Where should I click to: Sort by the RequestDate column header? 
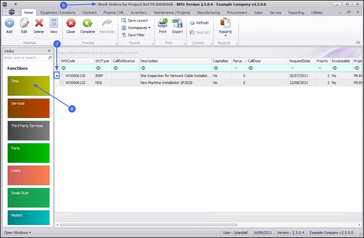[x=302, y=61]
